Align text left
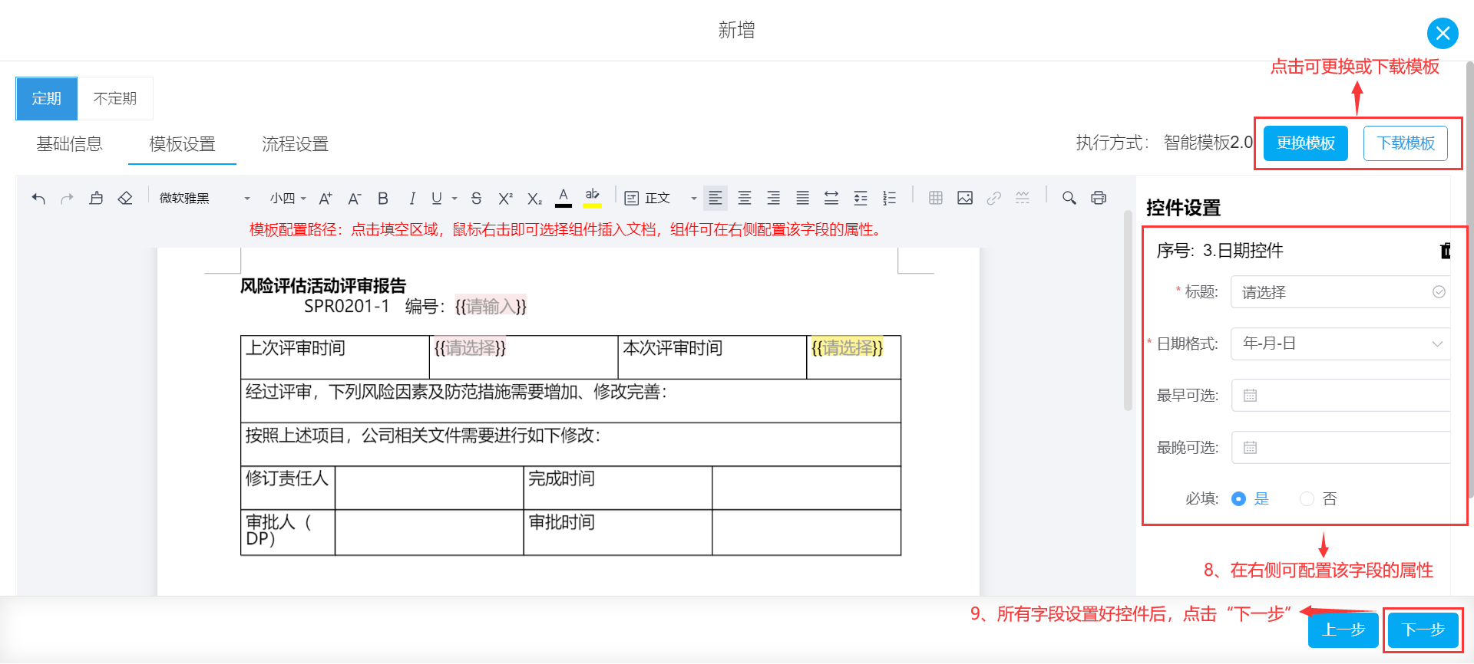 pyautogui.click(x=716, y=198)
